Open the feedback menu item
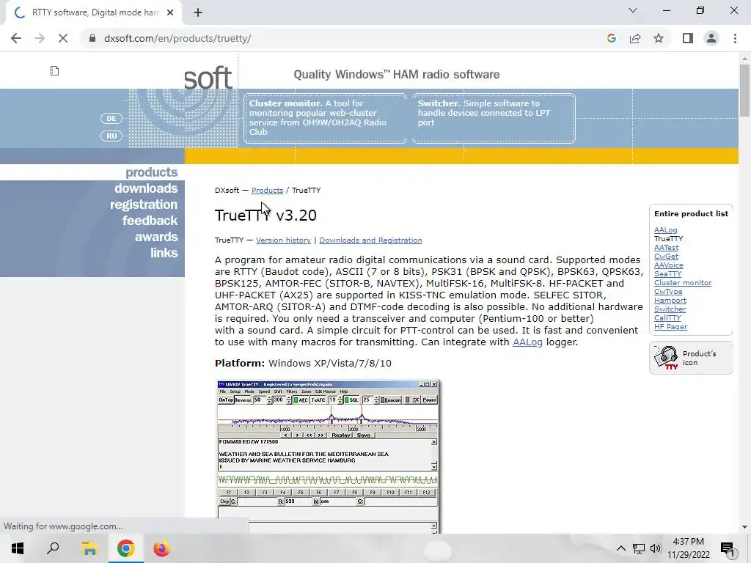The image size is (751, 563). point(150,221)
